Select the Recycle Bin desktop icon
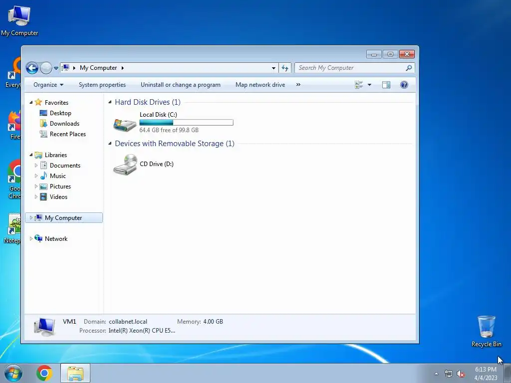Viewport: 511px width, 383px height. 486,331
